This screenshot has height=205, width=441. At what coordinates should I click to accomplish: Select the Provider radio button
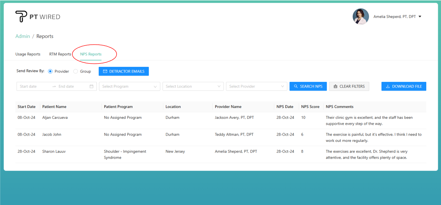tap(50, 71)
